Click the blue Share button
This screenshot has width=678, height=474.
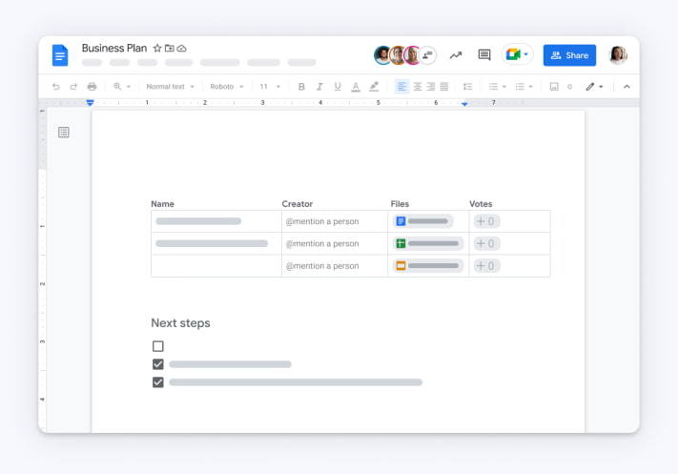click(x=569, y=55)
